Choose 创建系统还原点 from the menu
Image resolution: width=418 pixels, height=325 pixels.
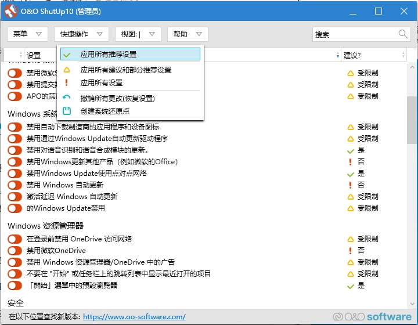tap(130, 111)
